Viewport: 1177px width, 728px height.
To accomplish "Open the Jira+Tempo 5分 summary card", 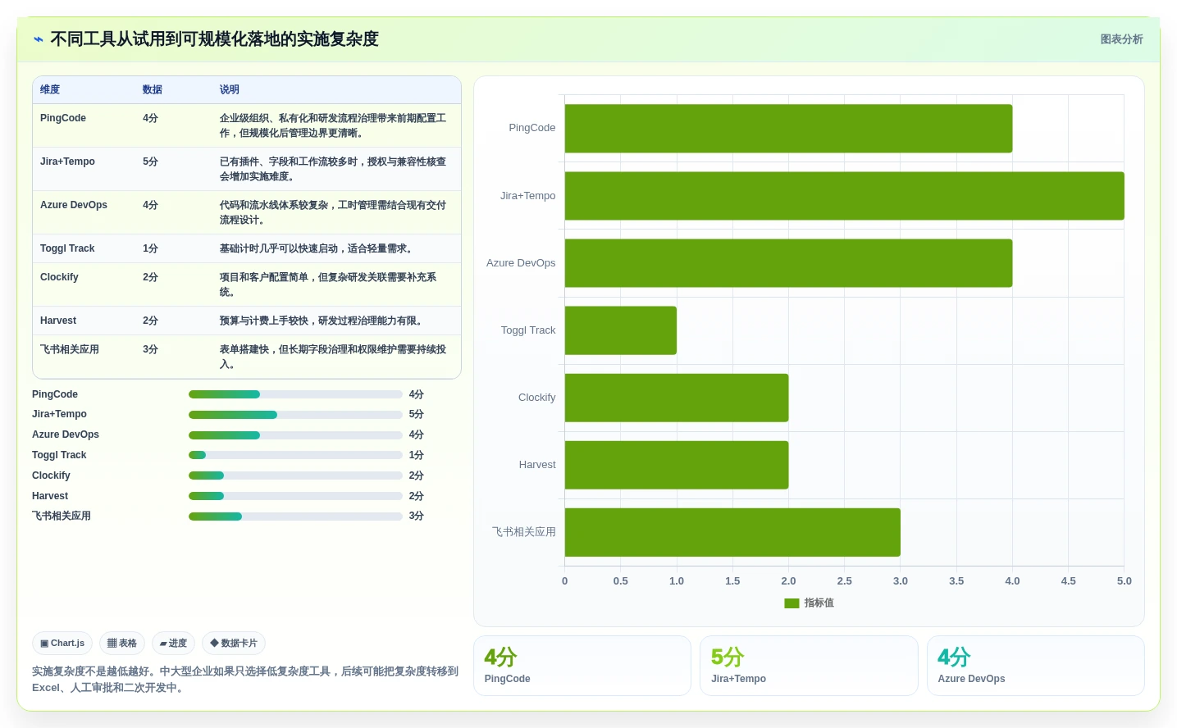I will pyautogui.click(x=809, y=666).
